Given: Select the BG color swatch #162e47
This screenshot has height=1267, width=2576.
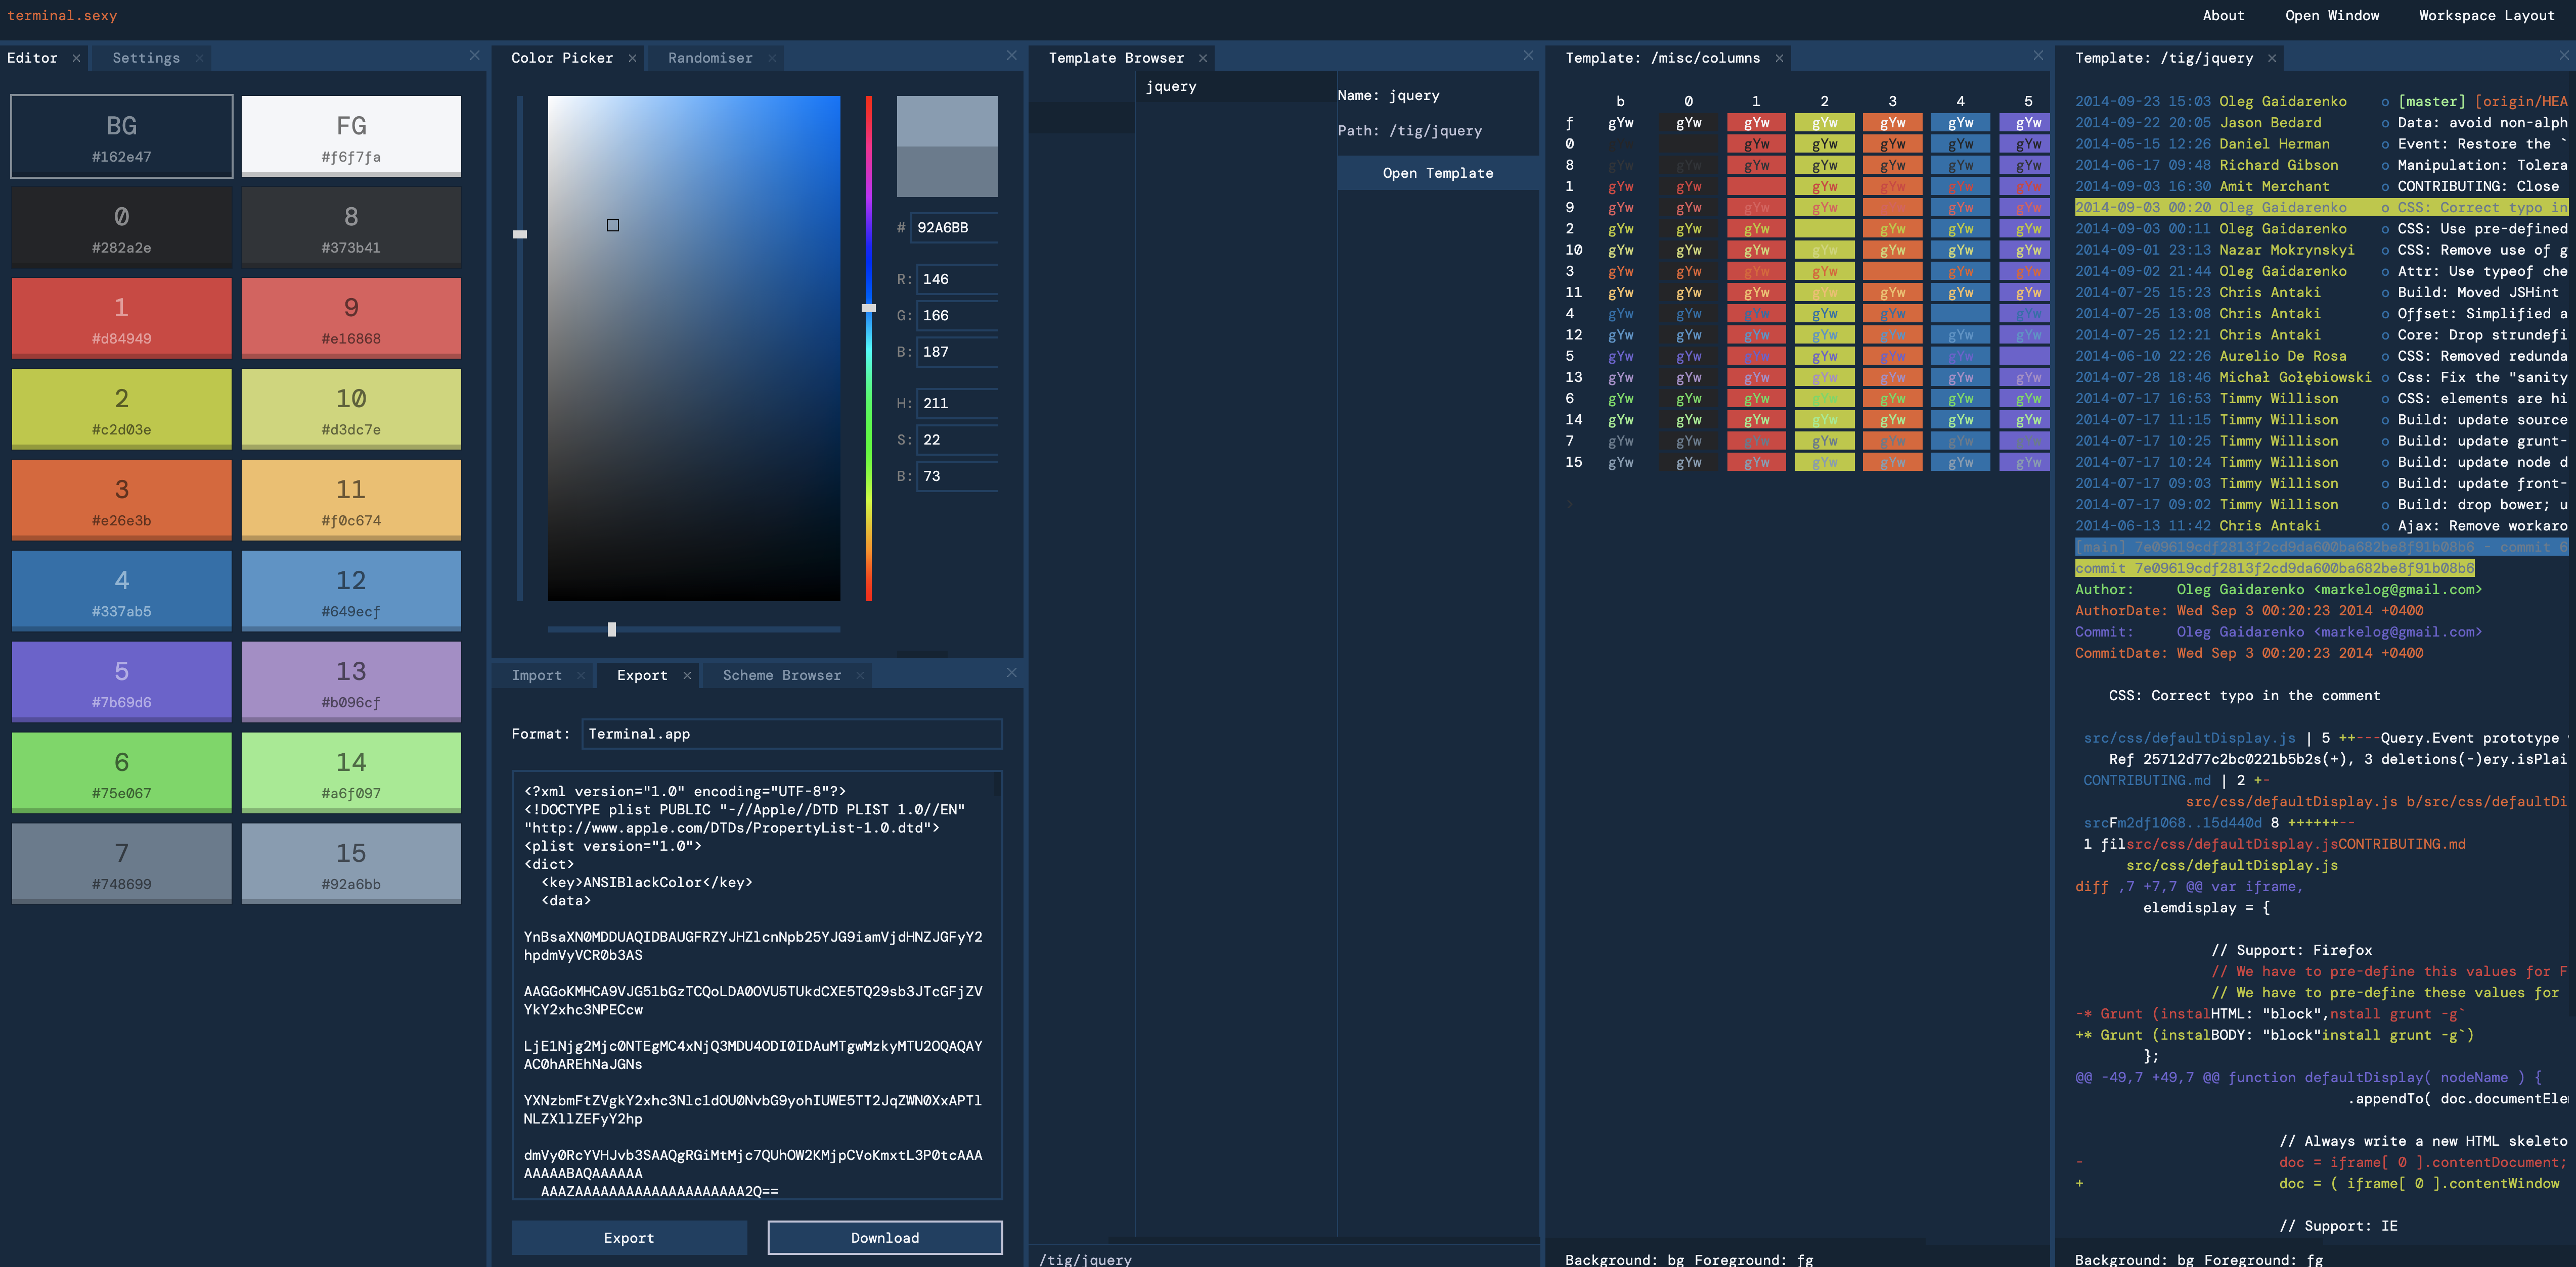Looking at the screenshot, I should [x=122, y=137].
